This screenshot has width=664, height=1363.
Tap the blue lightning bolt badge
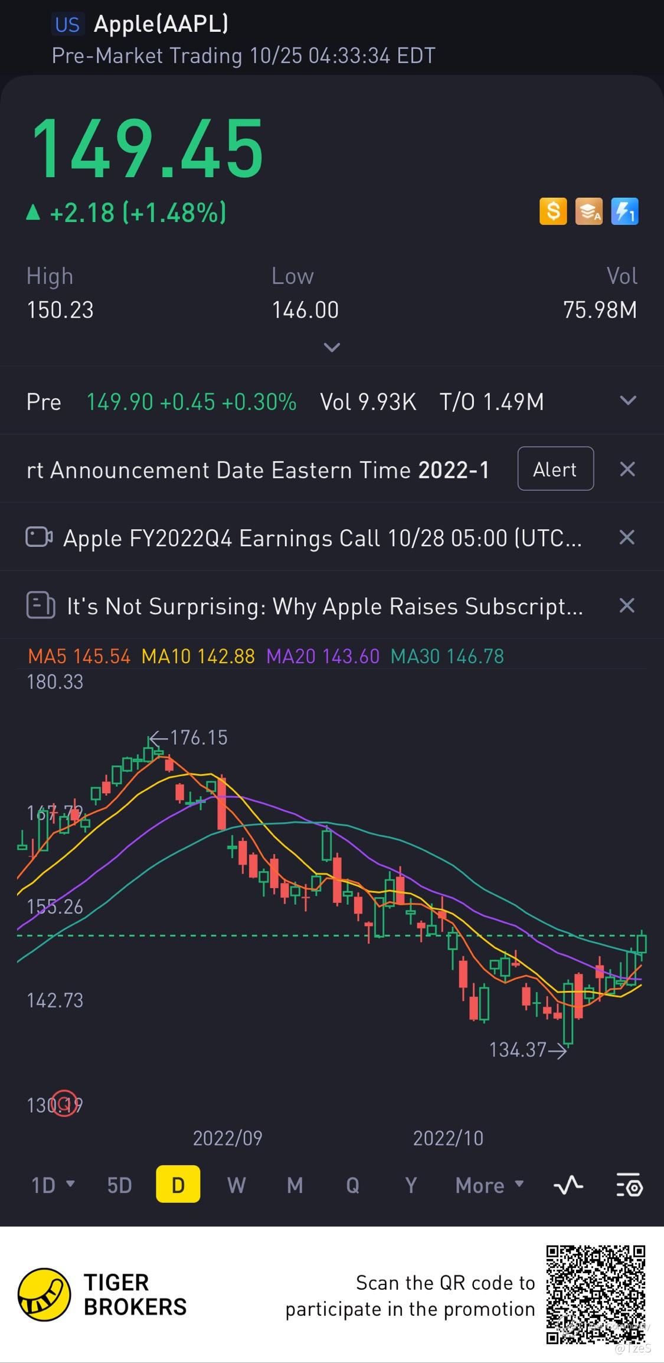(x=624, y=211)
